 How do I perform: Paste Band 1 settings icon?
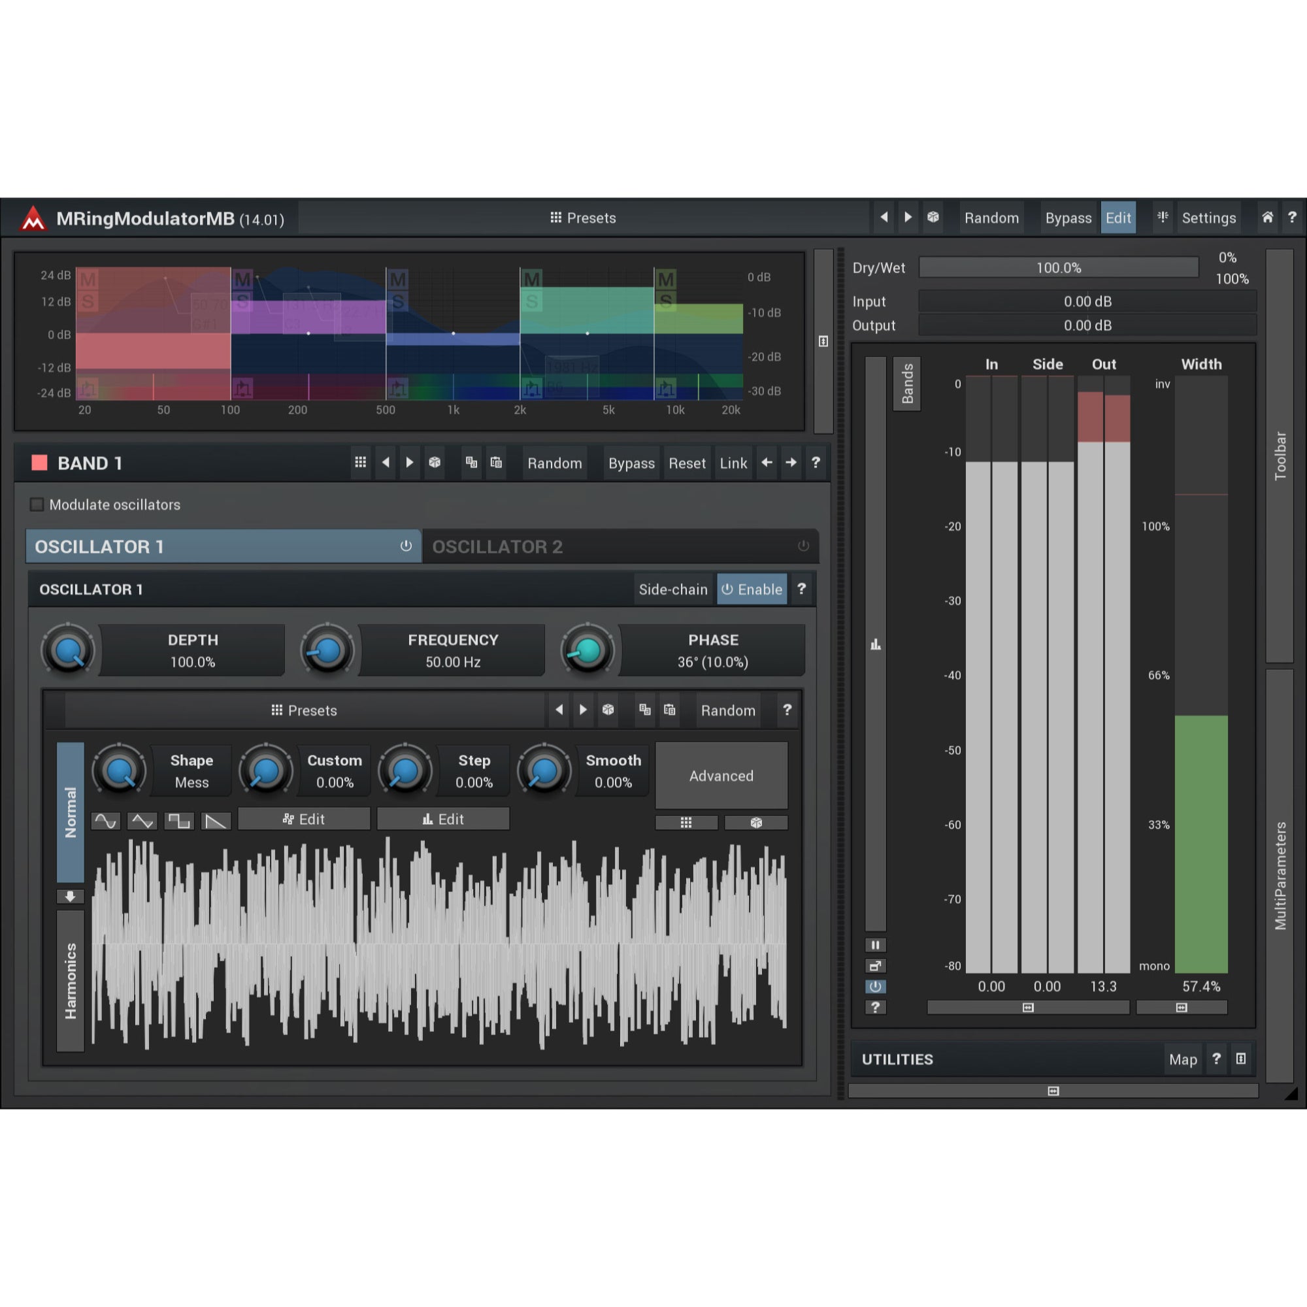tap(496, 463)
